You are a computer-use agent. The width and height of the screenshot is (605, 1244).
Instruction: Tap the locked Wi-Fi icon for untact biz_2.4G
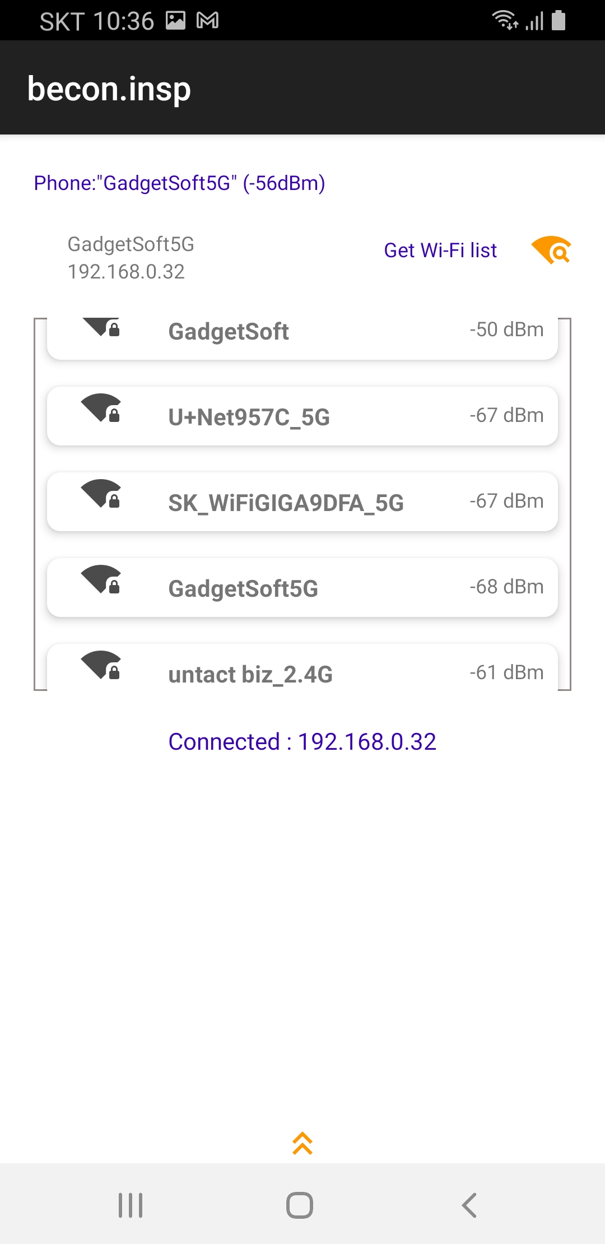(101, 665)
